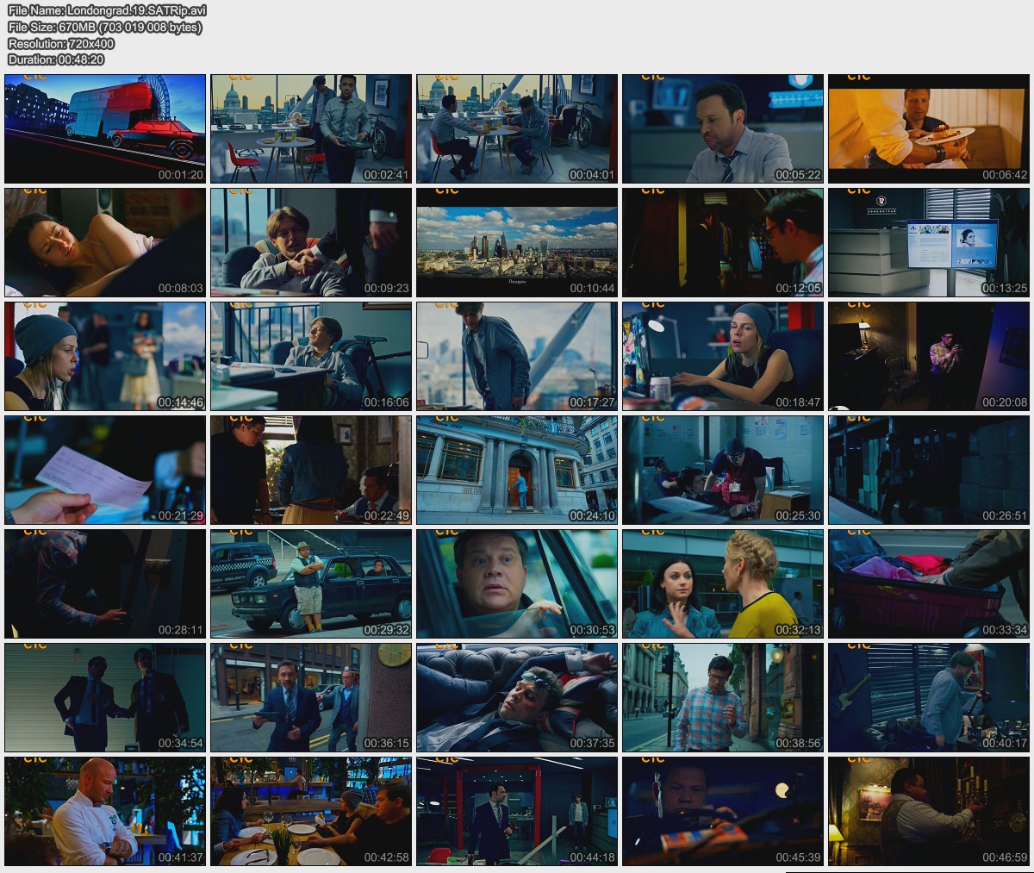This screenshot has width=1034, height=873.
Task: Open the handheld cheque frame at 00:21:29
Action: (105, 470)
